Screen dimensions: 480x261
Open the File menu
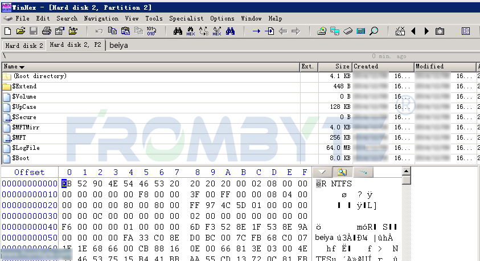[x=22, y=18]
